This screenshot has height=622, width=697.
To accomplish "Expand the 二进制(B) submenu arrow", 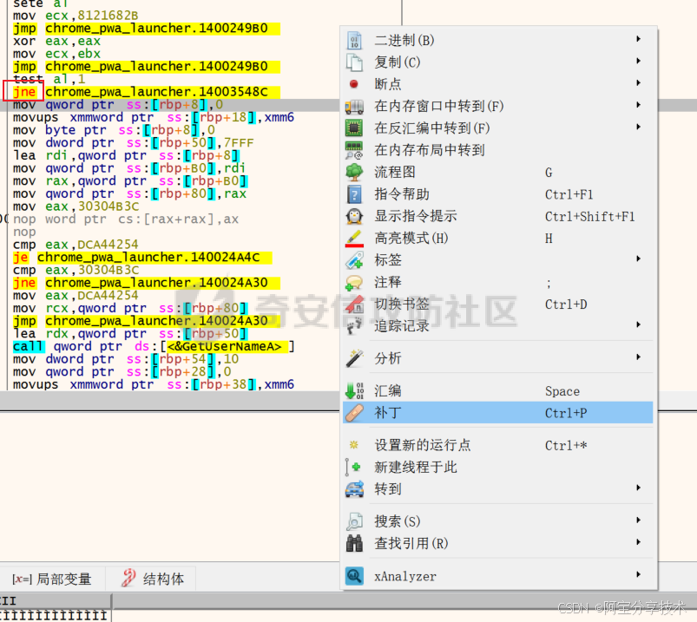I will click(638, 39).
